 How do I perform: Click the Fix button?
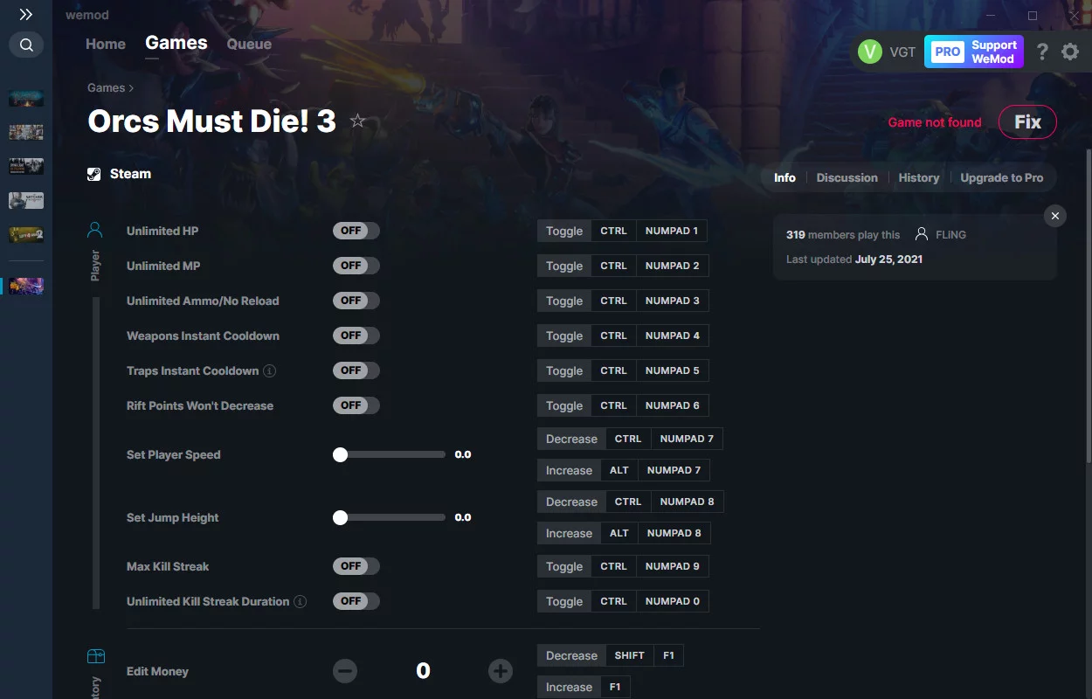click(1027, 122)
